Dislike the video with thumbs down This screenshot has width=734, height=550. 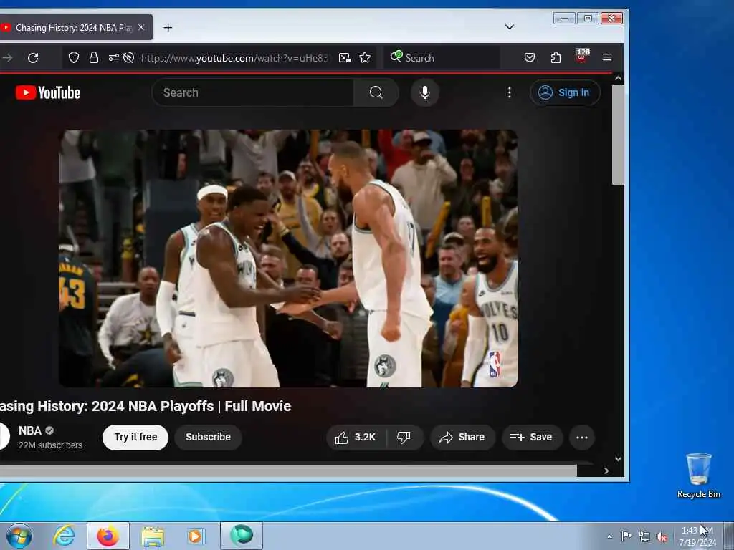click(404, 438)
